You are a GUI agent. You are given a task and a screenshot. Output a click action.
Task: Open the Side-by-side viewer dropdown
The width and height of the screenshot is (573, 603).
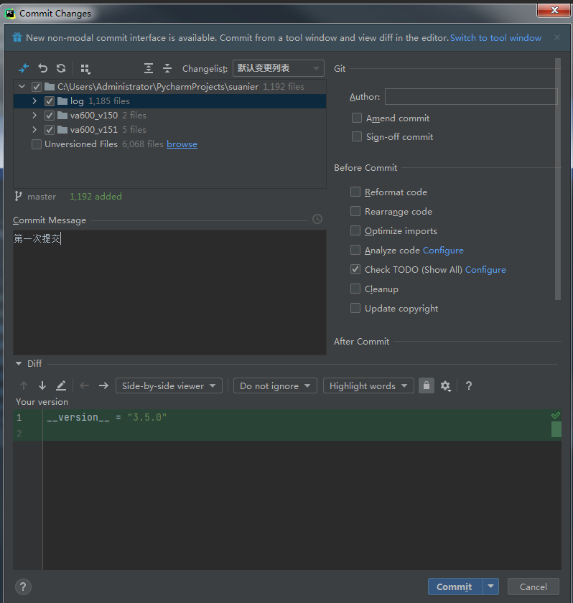[x=169, y=385]
